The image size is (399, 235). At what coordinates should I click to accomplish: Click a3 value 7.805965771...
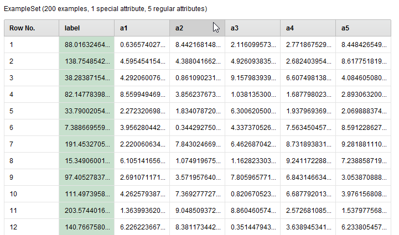pyautogui.click(x=253, y=177)
